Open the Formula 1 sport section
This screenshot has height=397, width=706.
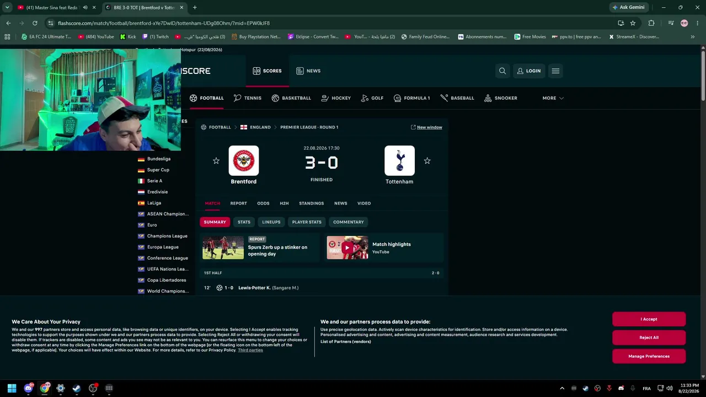(x=412, y=98)
